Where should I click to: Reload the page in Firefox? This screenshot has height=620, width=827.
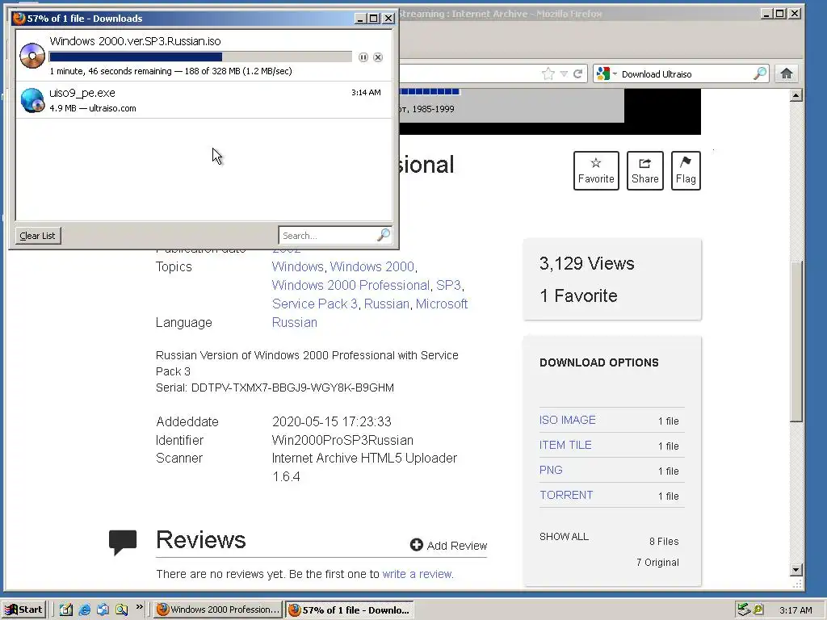[578, 73]
